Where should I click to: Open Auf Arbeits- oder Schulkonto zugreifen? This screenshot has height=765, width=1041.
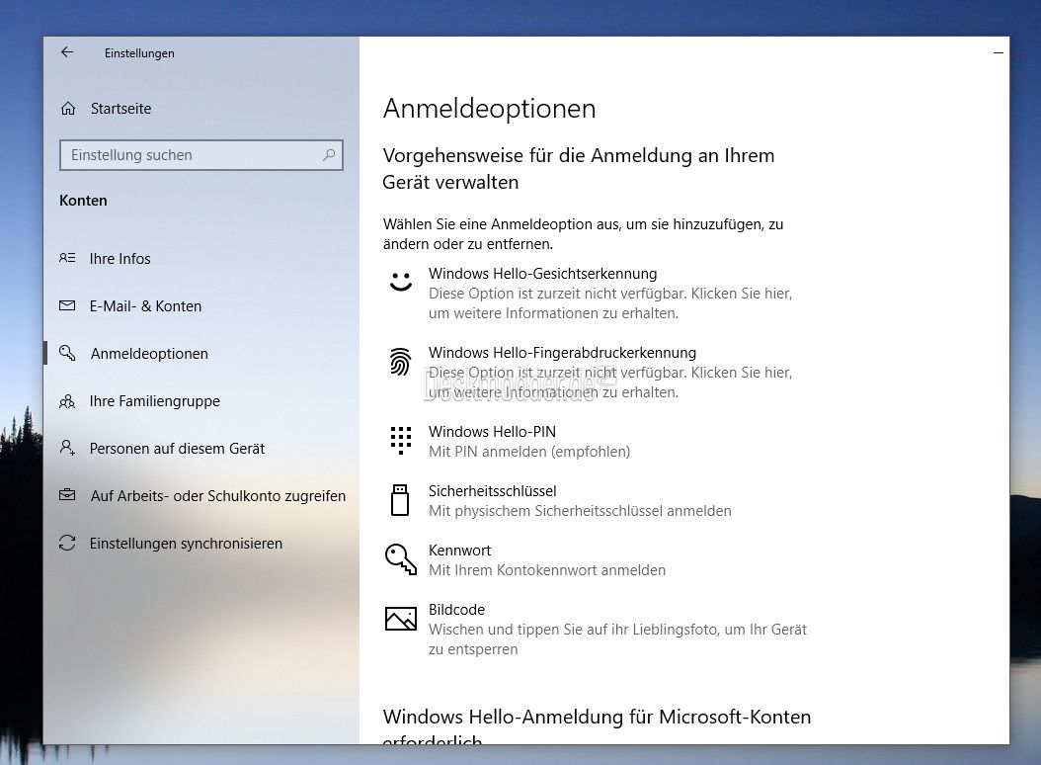click(218, 496)
